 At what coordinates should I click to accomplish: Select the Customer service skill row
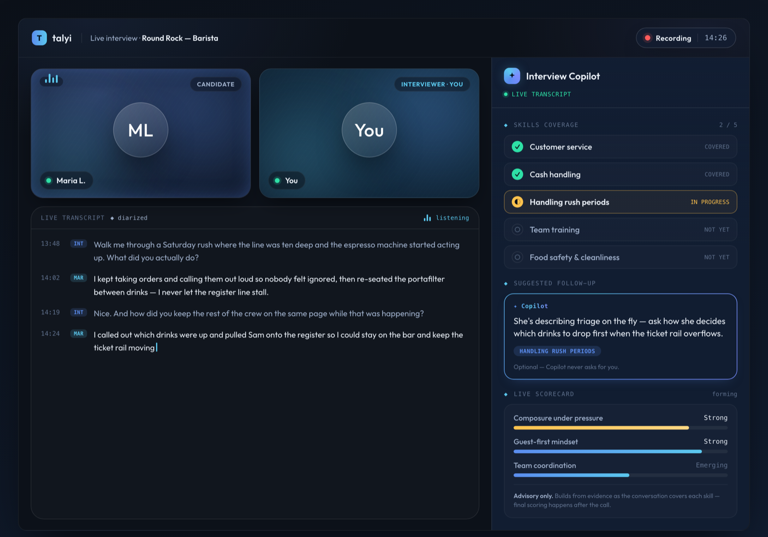621,147
